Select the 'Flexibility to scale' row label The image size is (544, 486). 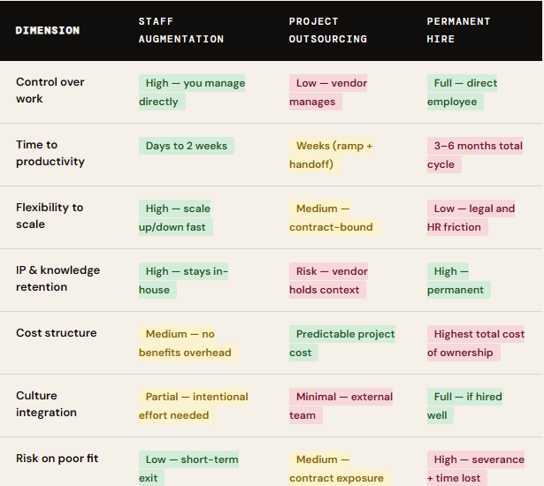click(50, 216)
